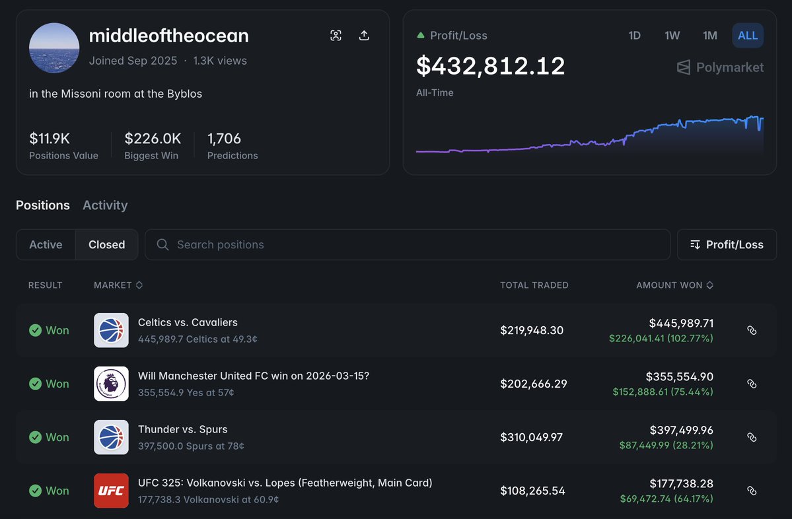This screenshot has width=792, height=519.
Task: Select the 1W profit timeframe
Action: click(x=672, y=36)
